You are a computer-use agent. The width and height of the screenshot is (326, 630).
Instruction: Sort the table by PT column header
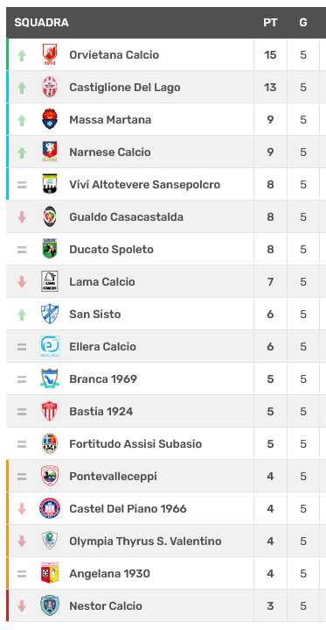coord(270,23)
